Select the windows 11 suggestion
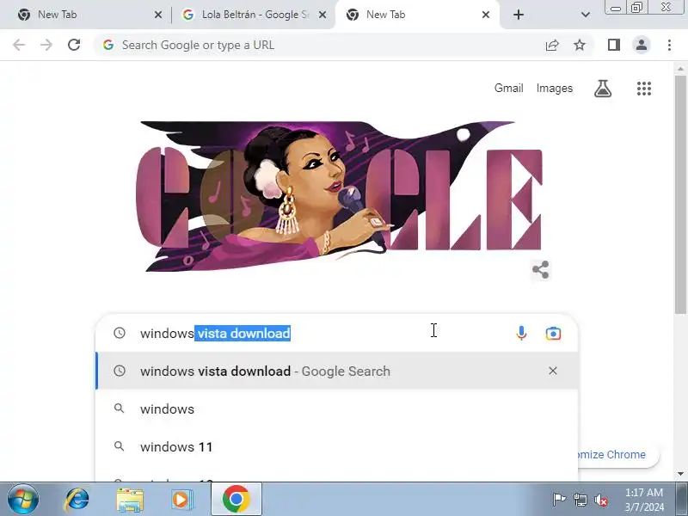Image resolution: width=688 pixels, height=516 pixels. point(336,446)
